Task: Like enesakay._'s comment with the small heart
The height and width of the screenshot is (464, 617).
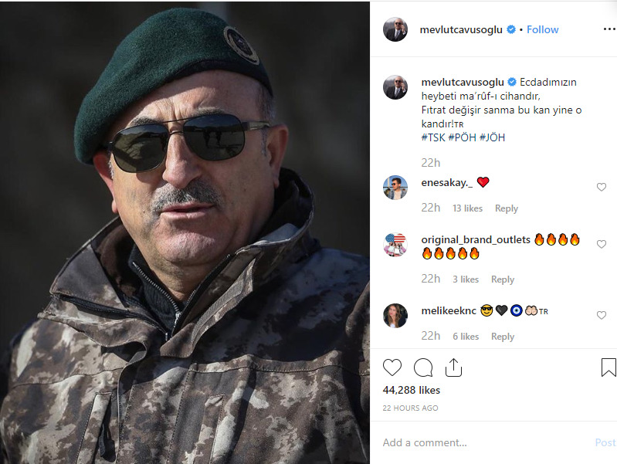Action: click(x=602, y=187)
